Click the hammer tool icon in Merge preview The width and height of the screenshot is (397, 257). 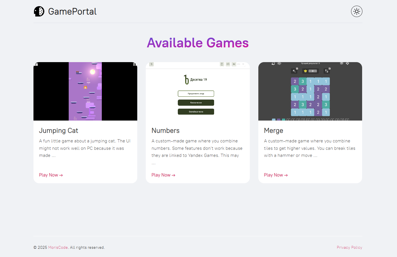point(294,71)
